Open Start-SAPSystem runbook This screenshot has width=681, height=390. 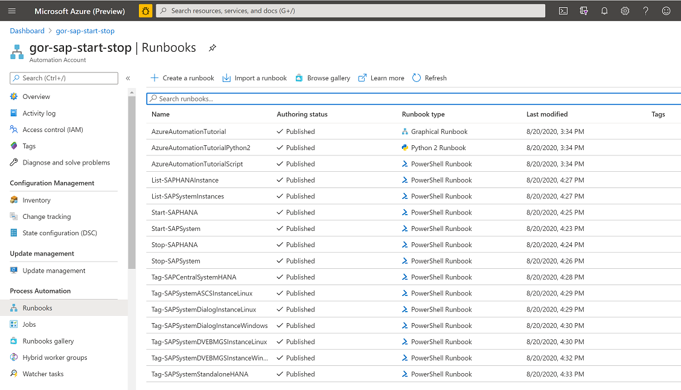pyautogui.click(x=176, y=228)
